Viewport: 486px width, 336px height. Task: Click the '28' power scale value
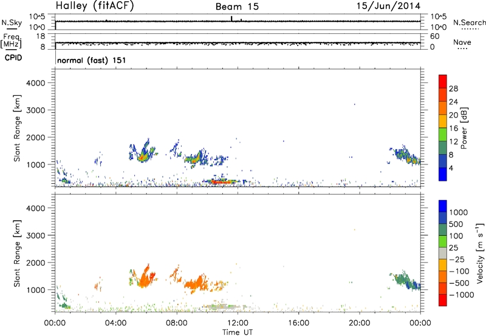pos(453,89)
